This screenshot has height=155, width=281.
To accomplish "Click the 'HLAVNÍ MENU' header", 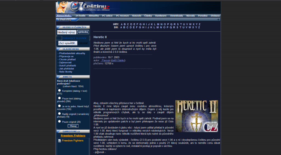I will 73,49.
